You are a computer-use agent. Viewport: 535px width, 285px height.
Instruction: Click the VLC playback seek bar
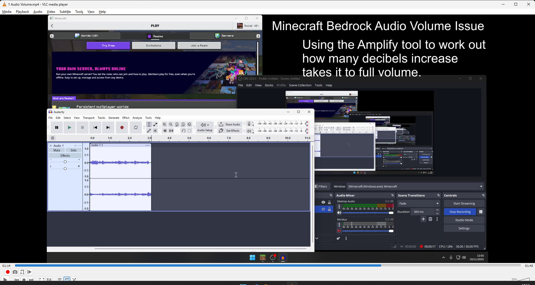click(267, 265)
